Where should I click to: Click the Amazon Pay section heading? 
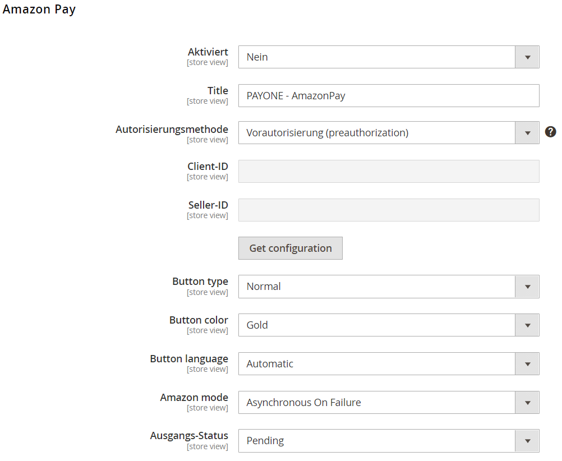coord(39,10)
